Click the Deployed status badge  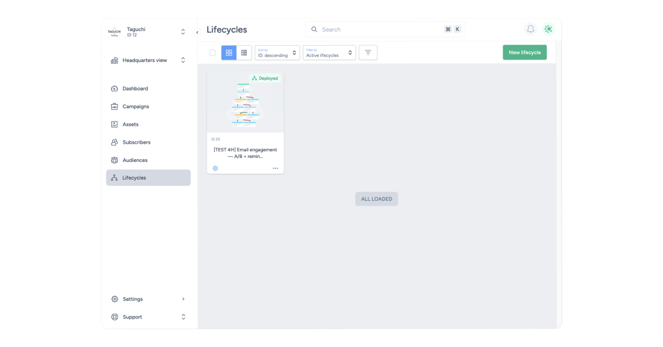pos(265,78)
